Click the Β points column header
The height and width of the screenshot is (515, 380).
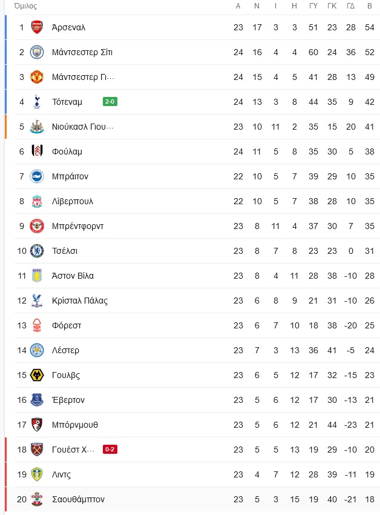point(370,6)
